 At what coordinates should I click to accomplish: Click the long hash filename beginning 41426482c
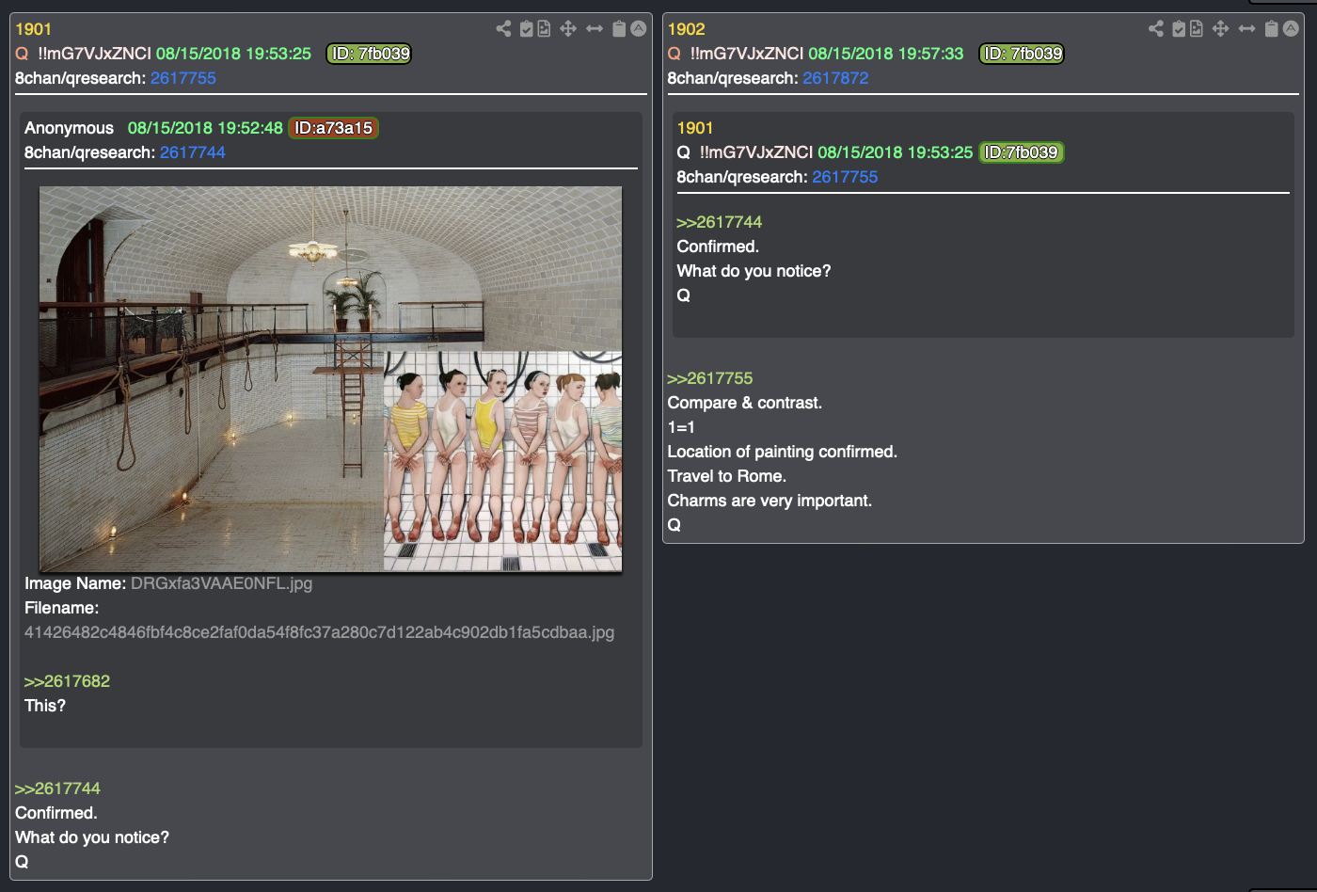tap(319, 632)
